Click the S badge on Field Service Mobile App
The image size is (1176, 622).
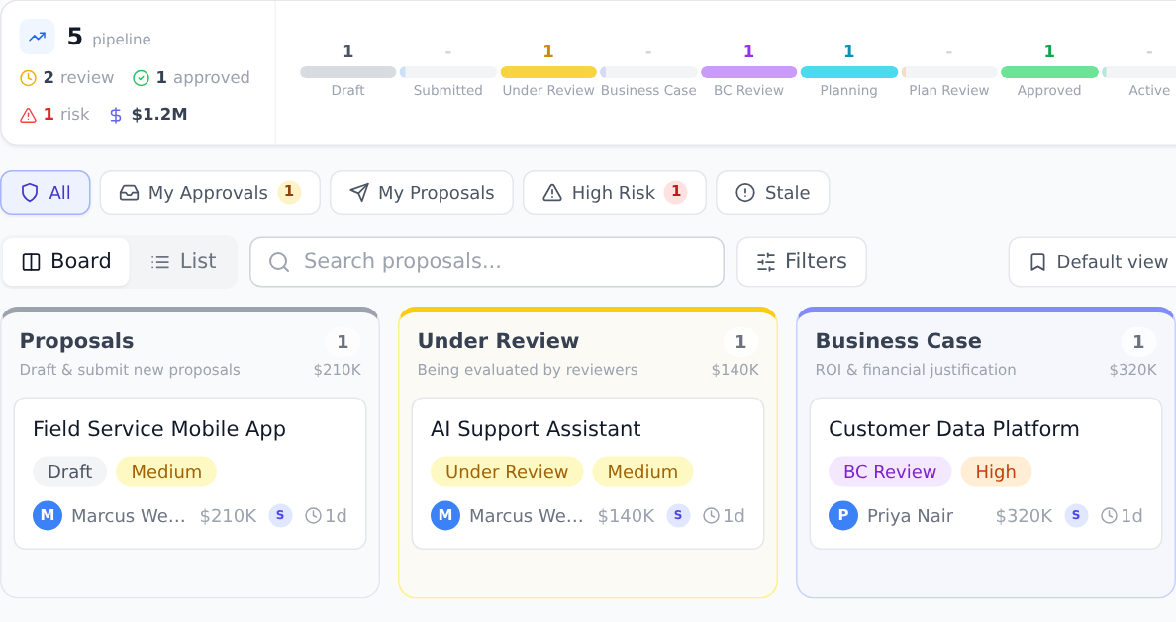pyautogui.click(x=280, y=515)
